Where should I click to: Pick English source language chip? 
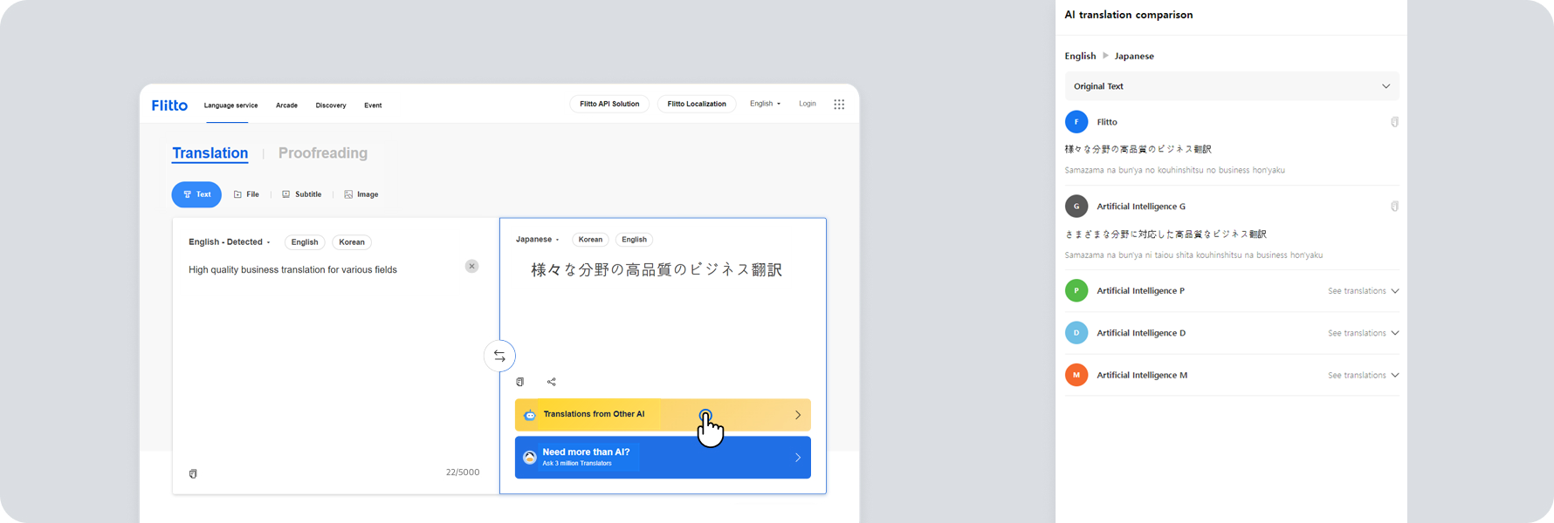click(x=305, y=242)
